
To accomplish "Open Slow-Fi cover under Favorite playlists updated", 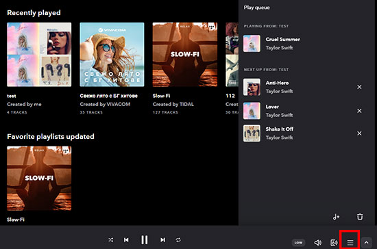I will click(x=39, y=179).
